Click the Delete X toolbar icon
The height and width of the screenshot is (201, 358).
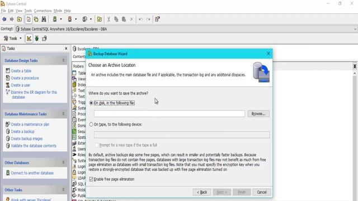131,20
